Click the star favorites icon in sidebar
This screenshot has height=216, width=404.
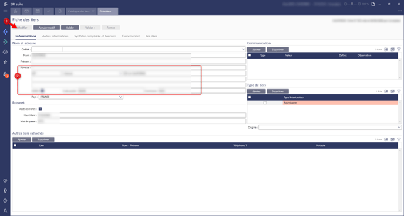point(5,62)
